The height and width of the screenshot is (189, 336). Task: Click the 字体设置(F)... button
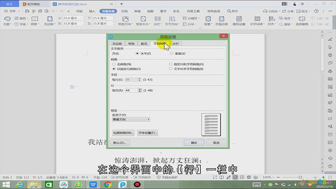pyautogui.click(x=148, y=133)
